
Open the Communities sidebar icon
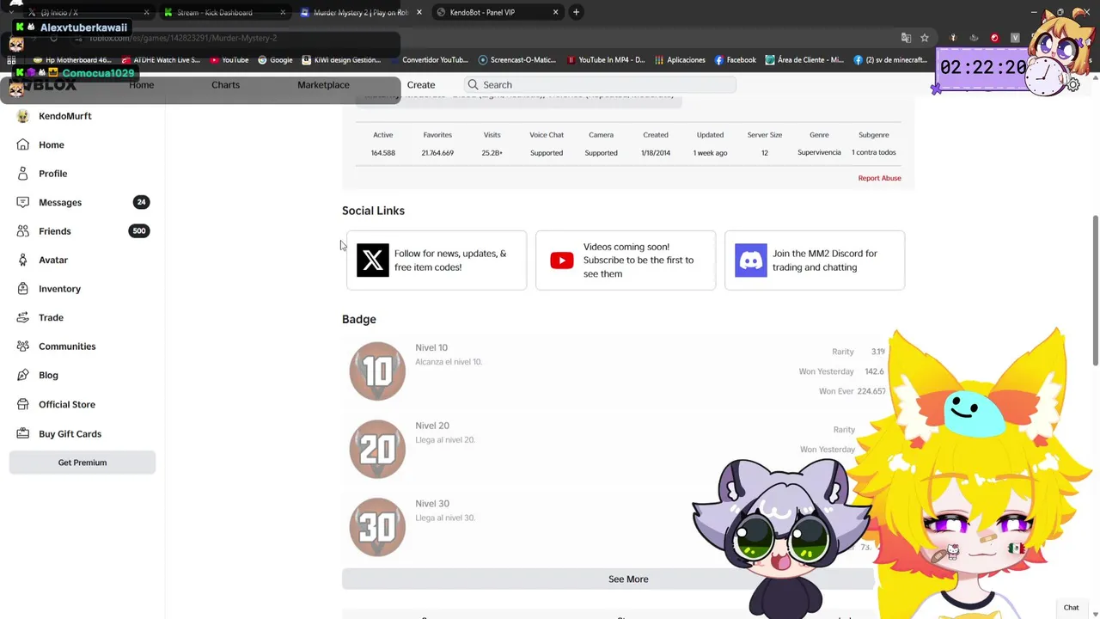(x=23, y=346)
